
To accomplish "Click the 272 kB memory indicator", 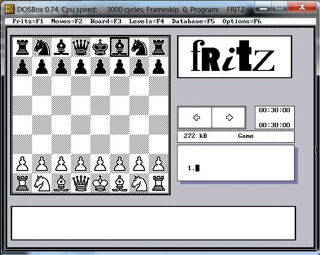I will pos(195,136).
